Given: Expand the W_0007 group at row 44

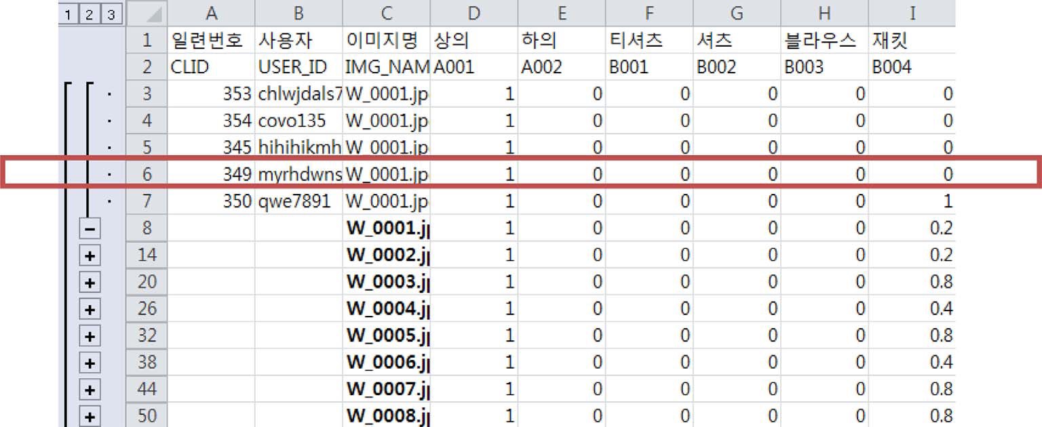Looking at the screenshot, I should (x=90, y=390).
